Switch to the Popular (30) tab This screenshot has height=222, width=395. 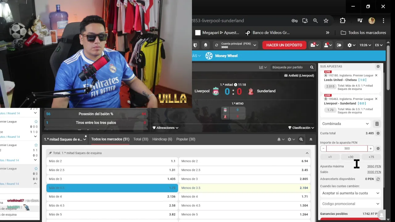(x=186, y=139)
